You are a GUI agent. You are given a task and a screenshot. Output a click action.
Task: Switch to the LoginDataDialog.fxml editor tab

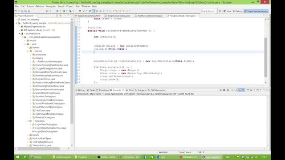point(89,16)
